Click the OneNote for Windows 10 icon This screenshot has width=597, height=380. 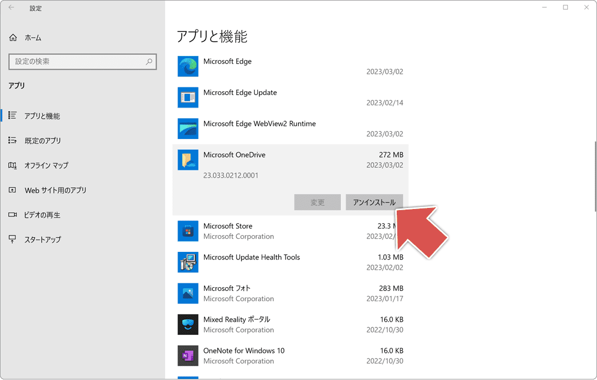coord(188,356)
